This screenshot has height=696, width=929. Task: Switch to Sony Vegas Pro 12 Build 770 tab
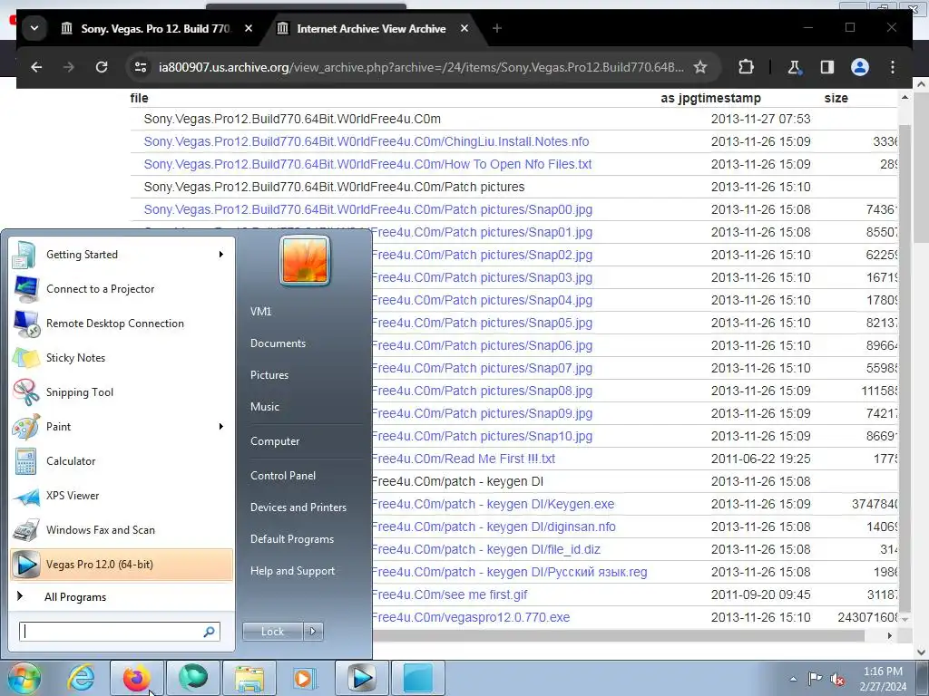pos(155,28)
